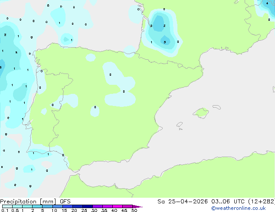Select the 'Precipitation [mm] GFS' title text
The width and height of the screenshot is (275, 212).
pos(35,202)
